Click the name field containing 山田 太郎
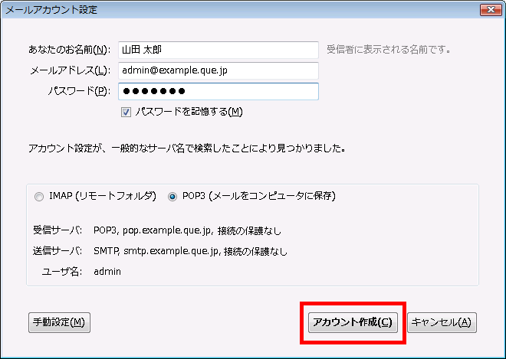The width and height of the screenshot is (506, 359). pos(219,50)
